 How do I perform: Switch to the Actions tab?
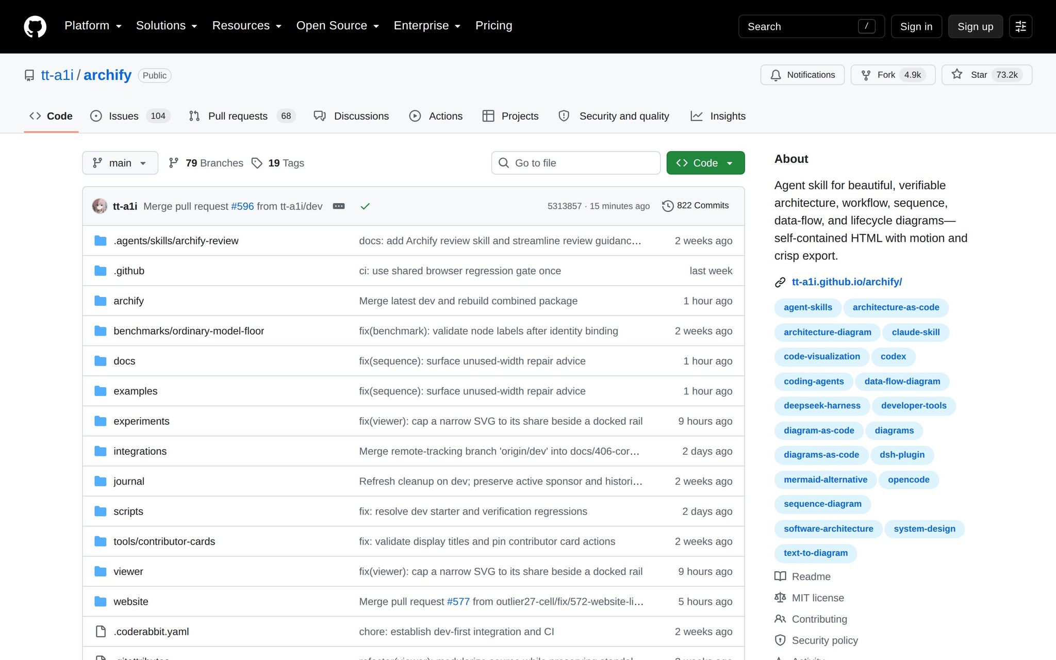436,116
